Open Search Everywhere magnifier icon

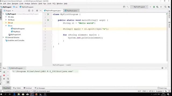(165, 7)
